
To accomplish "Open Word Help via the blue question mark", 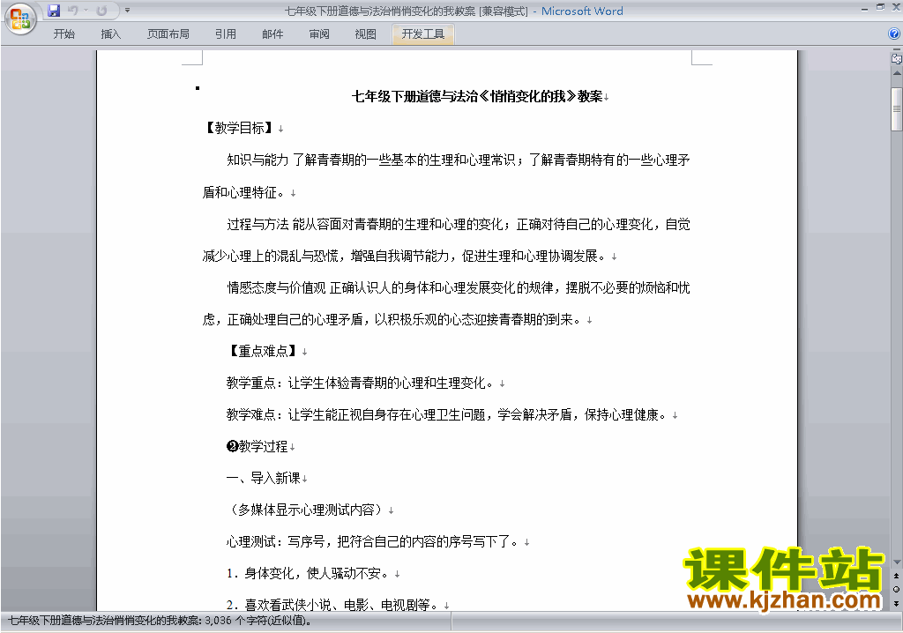I will (x=894, y=34).
